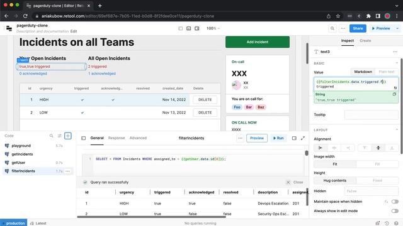The width and height of the screenshot is (403, 226).
Task: Expand the query editor fullscreen
Action: pyautogui.click(x=303, y=138)
